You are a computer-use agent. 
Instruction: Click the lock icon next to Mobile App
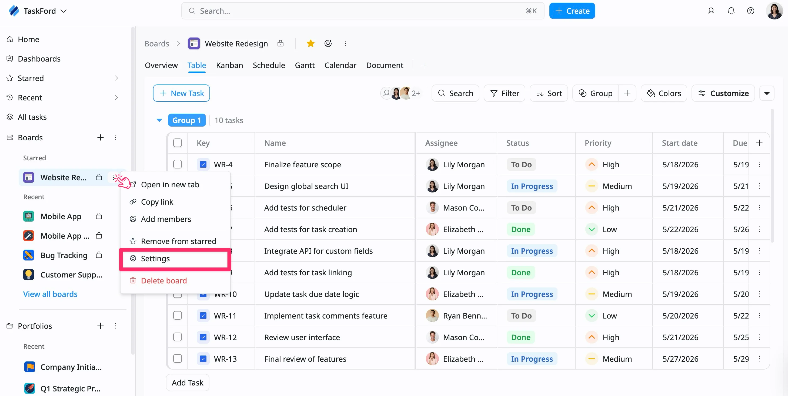coord(98,216)
